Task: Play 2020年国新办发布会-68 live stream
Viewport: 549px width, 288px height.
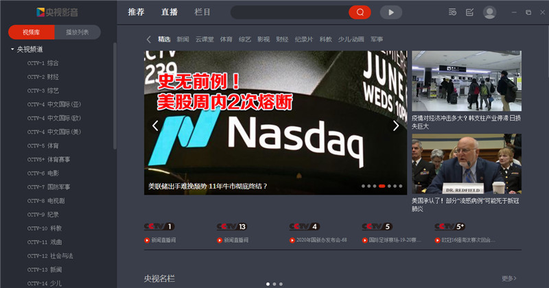Action: point(318,240)
